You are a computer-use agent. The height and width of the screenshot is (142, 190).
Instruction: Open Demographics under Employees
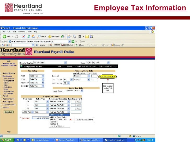(x=9, y=81)
